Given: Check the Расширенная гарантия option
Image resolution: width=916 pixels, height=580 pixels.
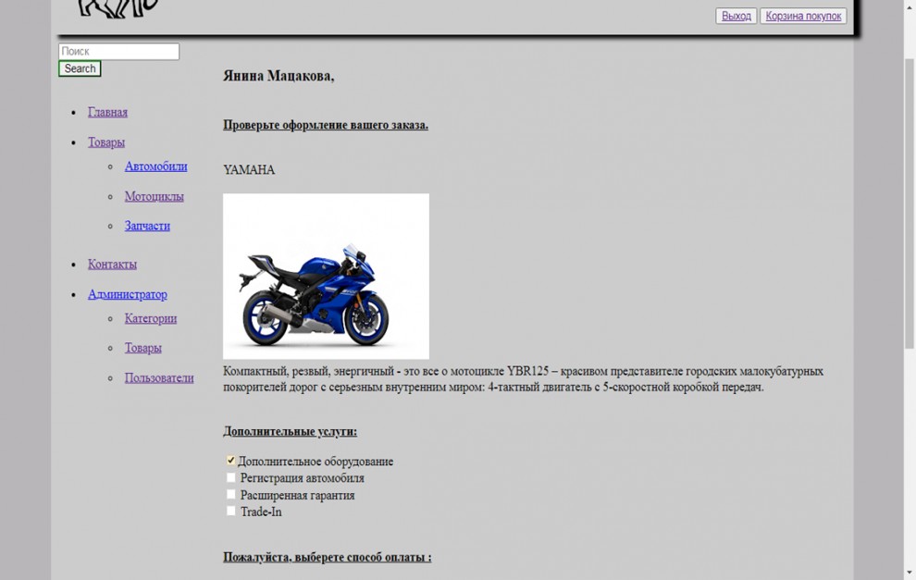Looking at the screenshot, I should [x=230, y=494].
